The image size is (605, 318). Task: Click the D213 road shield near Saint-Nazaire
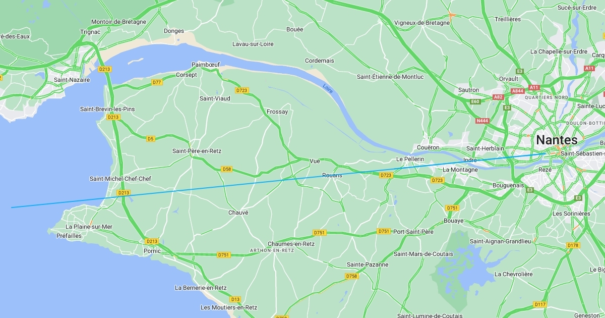105,69
